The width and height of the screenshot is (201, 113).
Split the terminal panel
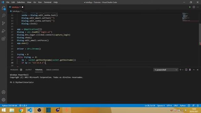(186, 70)
